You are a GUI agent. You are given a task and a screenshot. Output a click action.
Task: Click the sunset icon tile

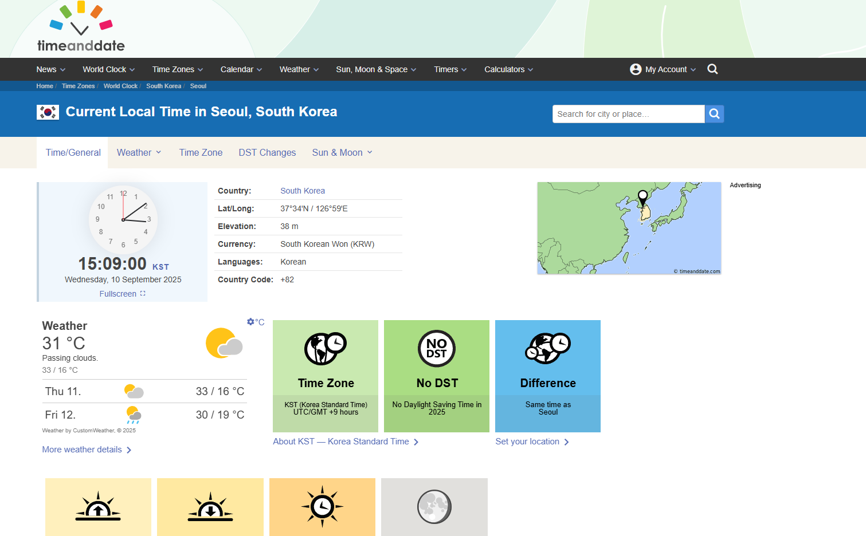point(210,507)
